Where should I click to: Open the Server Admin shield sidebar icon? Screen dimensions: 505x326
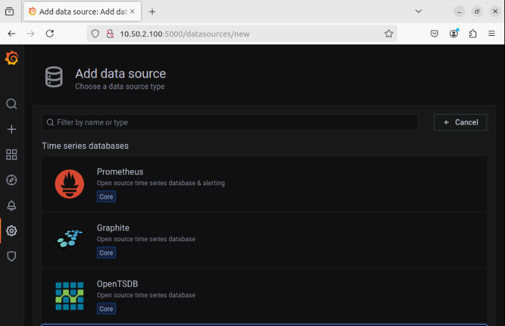pos(11,256)
